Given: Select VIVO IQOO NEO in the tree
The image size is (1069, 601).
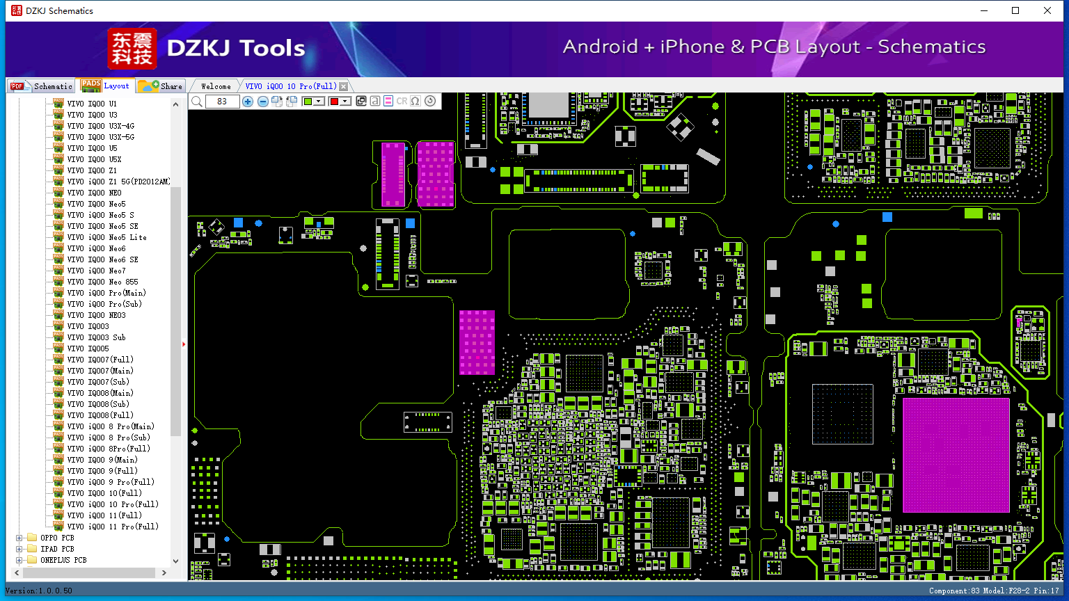Looking at the screenshot, I should (x=94, y=193).
